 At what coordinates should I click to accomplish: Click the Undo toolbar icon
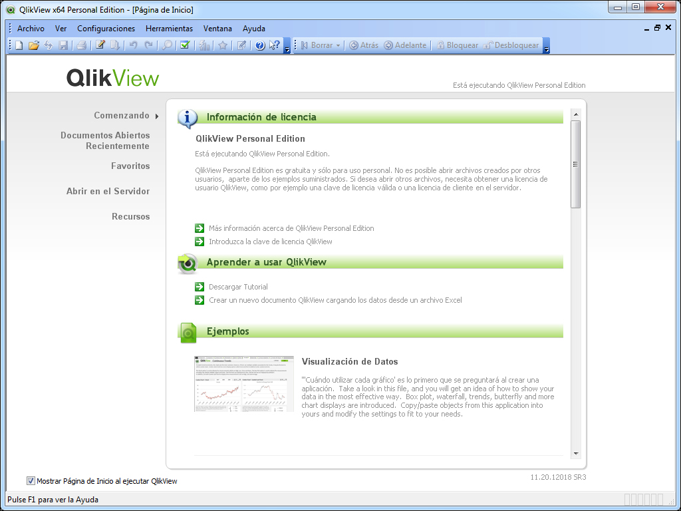tap(133, 45)
